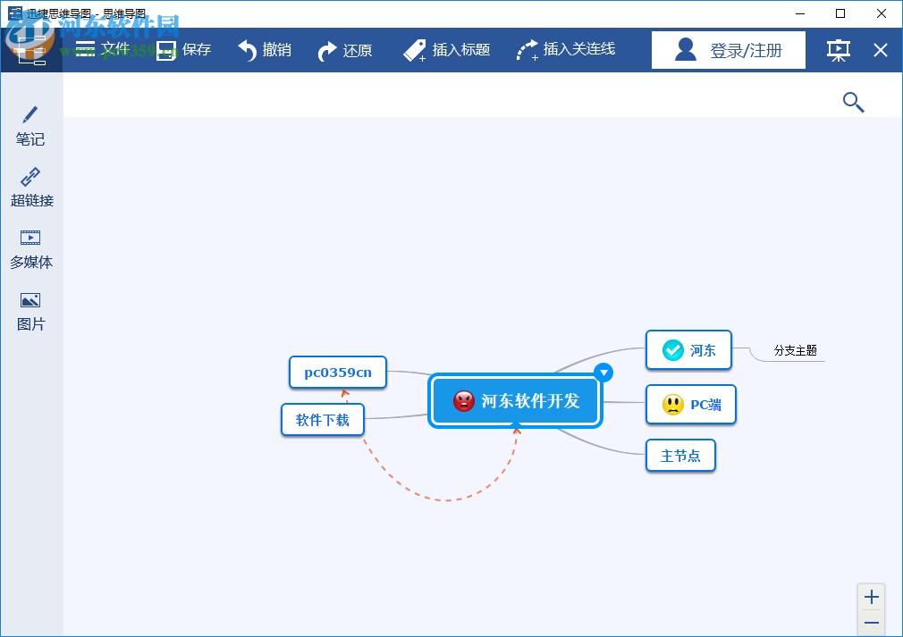Image resolution: width=903 pixels, height=637 pixels.
Task: Save the mind map with 保存
Action: click(183, 49)
